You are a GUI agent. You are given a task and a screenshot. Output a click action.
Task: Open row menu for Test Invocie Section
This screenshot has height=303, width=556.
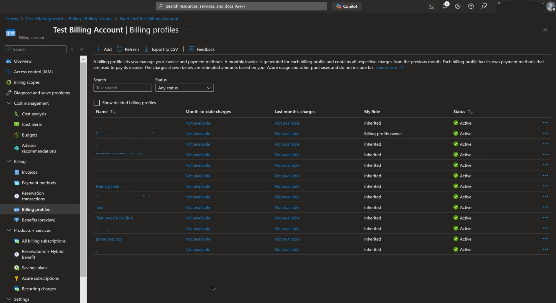point(545,218)
